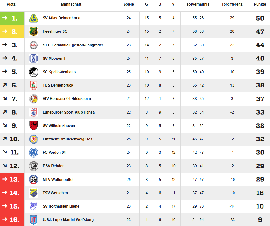Click the SV Atlas Delmenhorst club logo
This screenshot has height=226, width=270.
pyautogui.click(x=33, y=18)
